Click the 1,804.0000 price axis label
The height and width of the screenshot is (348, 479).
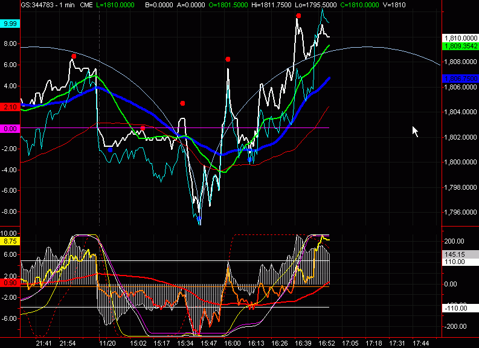pos(460,112)
